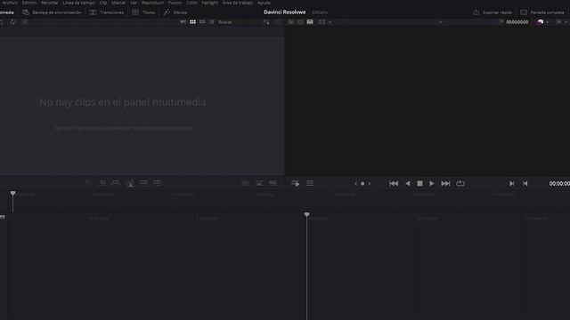Click the import media icon in media pool toolbar

pos(2,22)
